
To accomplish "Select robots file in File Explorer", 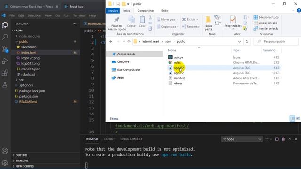I will pyautogui.click(x=178, y=84).
